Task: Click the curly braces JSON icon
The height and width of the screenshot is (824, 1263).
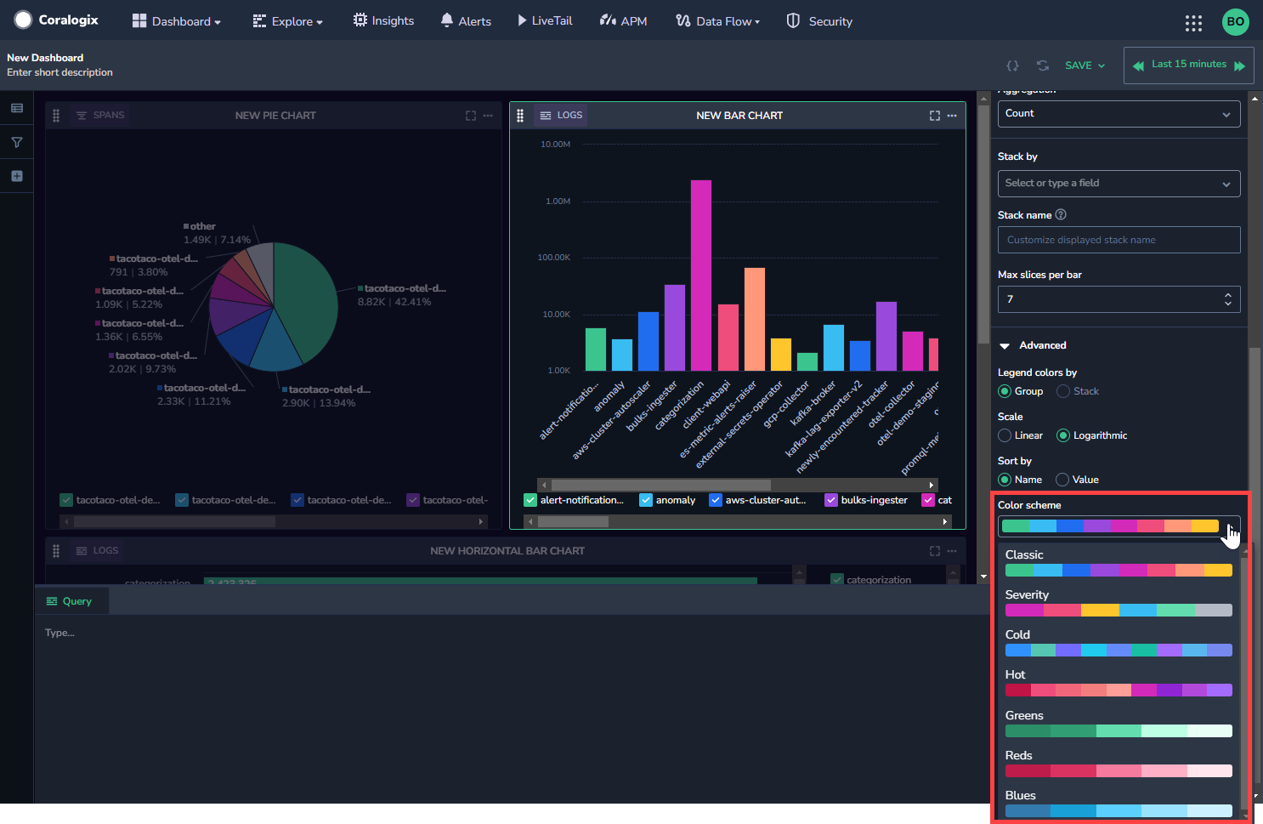Action: 1012,65
